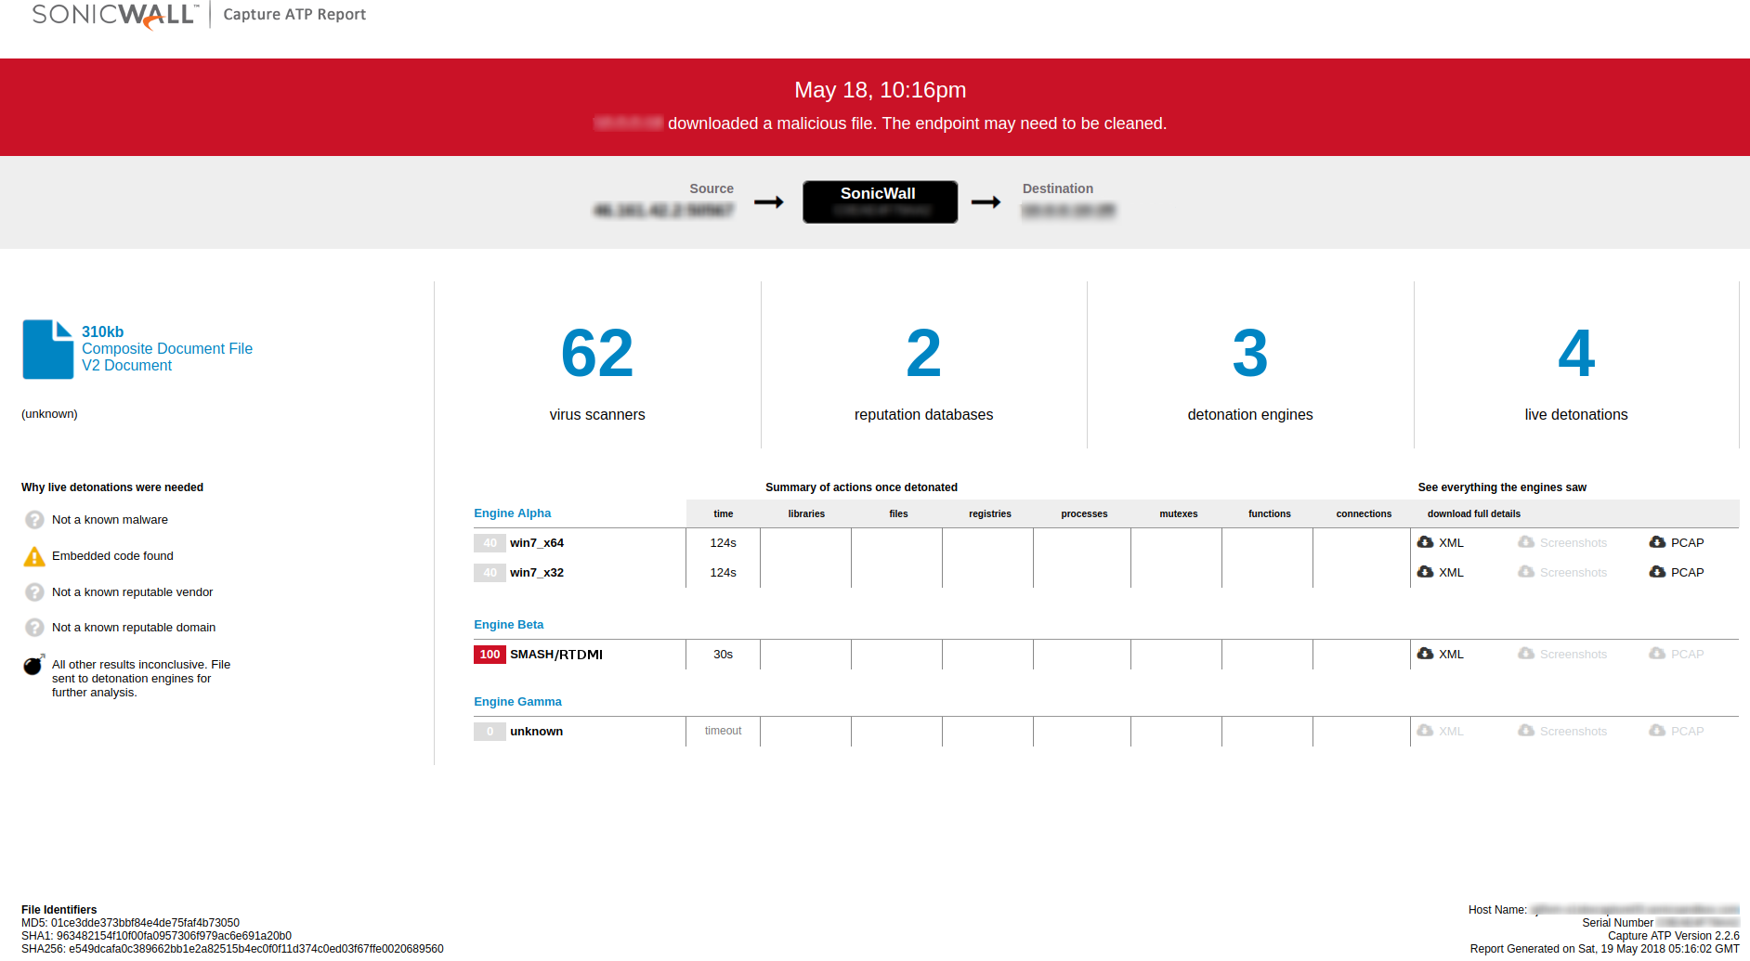Viewport: 1750px width, 961px height.
Task: Click the yellow warning icon for embedded code
Action: click(x=34, y=556)
